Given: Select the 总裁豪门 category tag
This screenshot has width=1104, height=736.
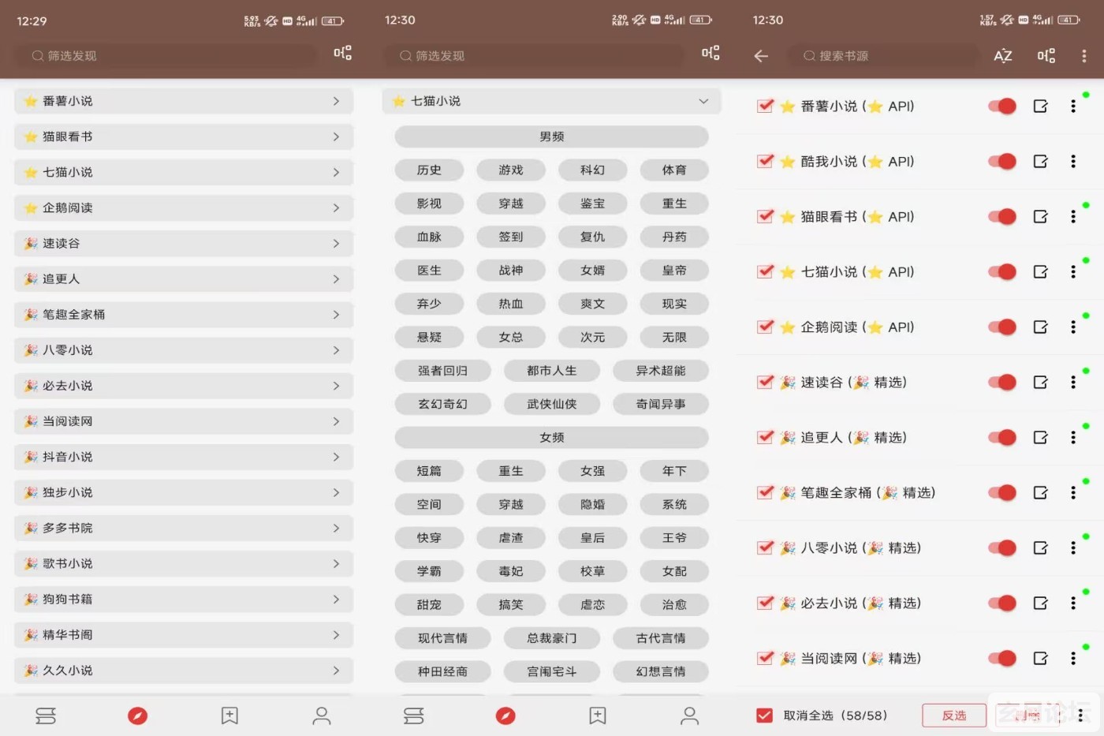Looking at the screenshot, I should pos(552,638).
